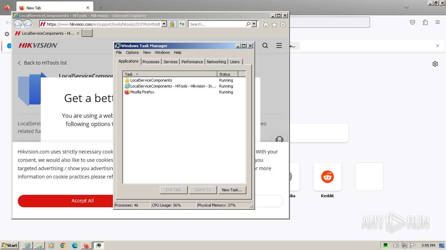Screen dimensions: 446x250
Task: Click the Hikvision logo
Action: tap(38, 45)
